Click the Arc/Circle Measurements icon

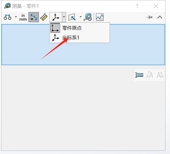7,17
